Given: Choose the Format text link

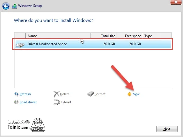Looking at the screenshot, I should pyautogui.click(x=100, y=94).
